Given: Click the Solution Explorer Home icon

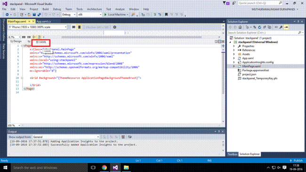Looking at the screenshot, I should coord(240,27).
